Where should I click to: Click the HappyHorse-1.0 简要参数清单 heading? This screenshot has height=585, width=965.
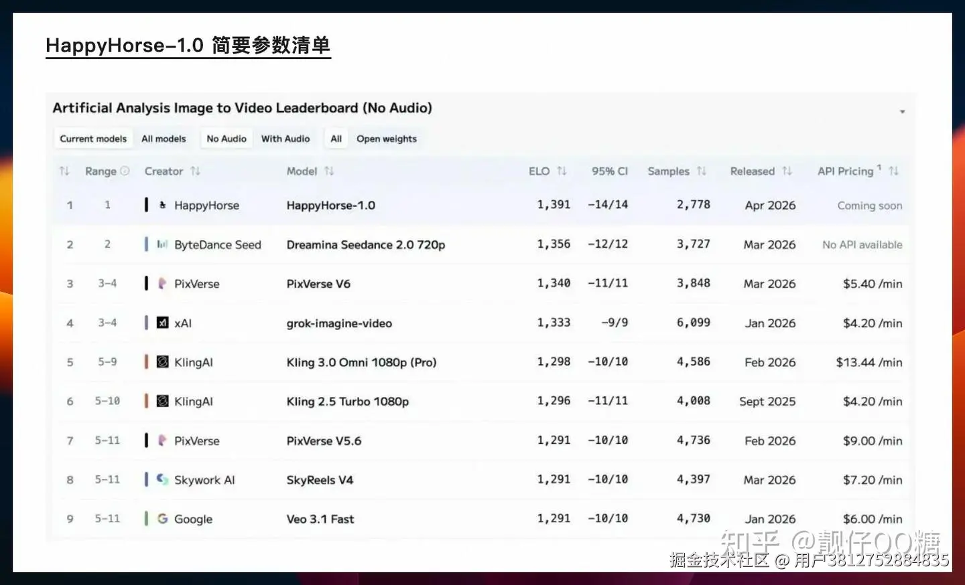pos(188,46)
